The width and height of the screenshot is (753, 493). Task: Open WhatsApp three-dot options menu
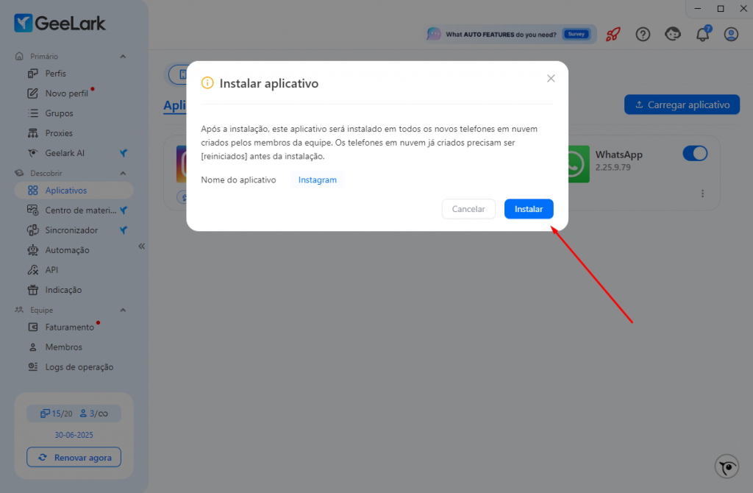tap(702, 194)
